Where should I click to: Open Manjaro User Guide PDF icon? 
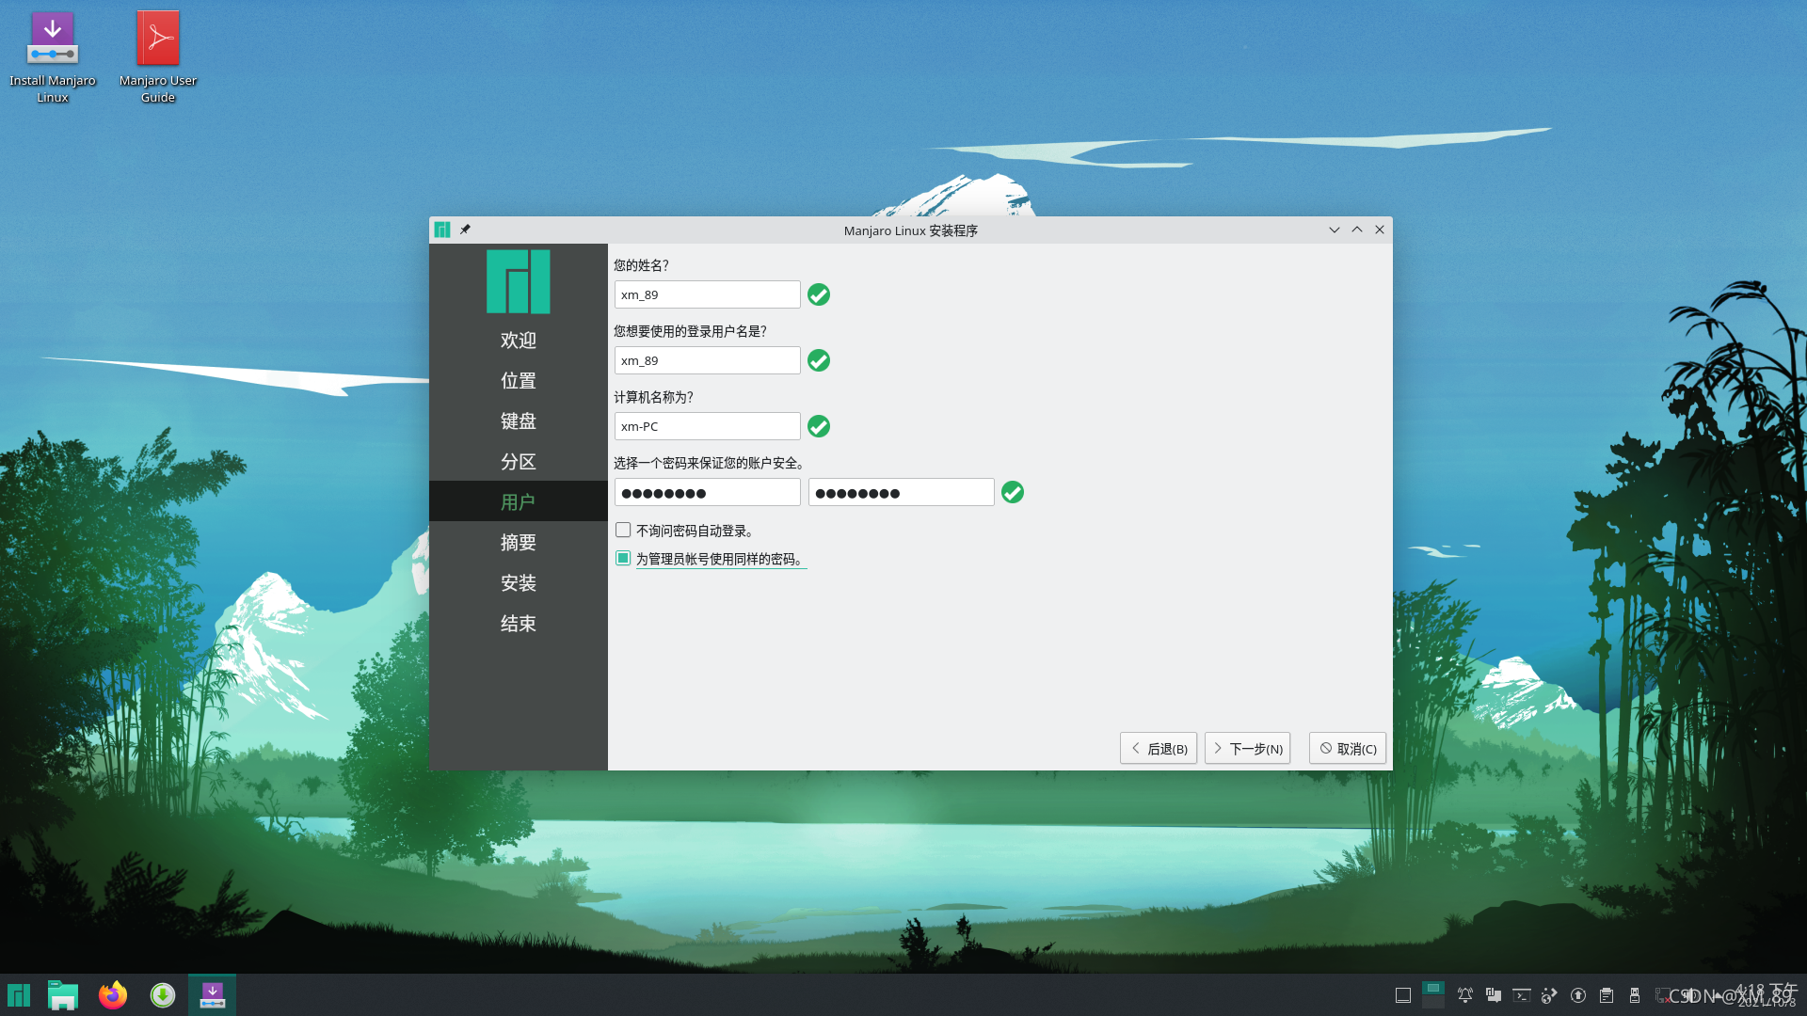pyautogui.click(x=158, y=56)
